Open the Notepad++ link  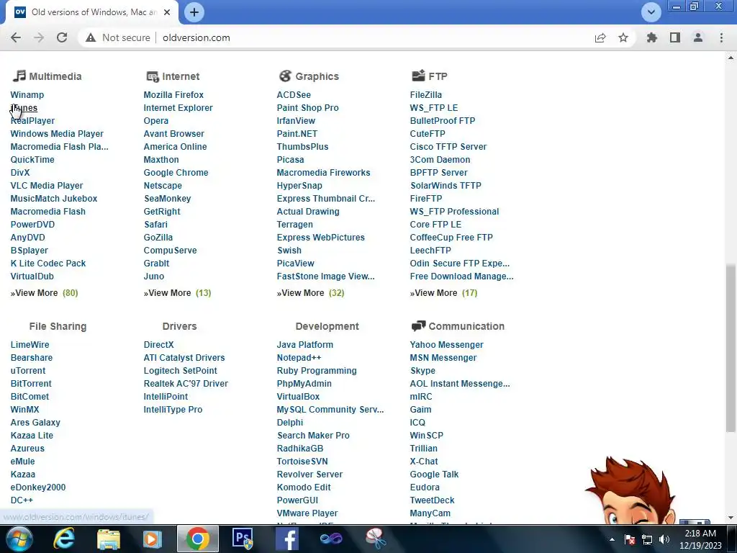click(299, 357)
